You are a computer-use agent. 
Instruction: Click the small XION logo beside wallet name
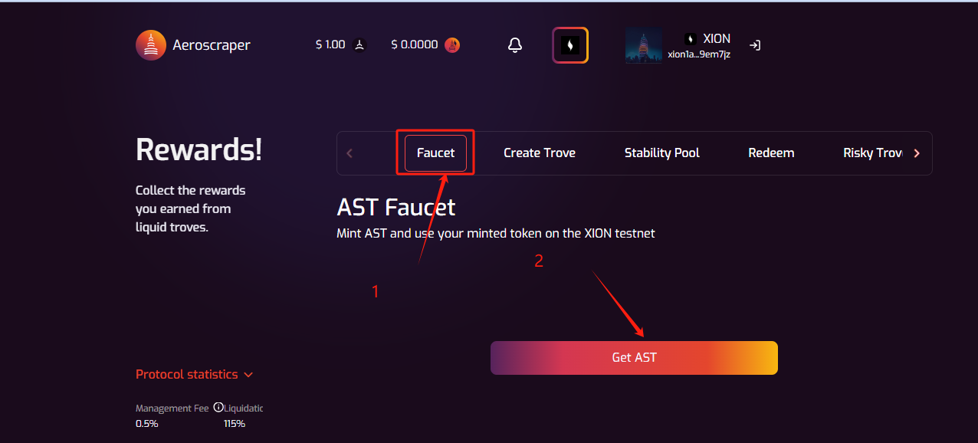(691, 39)
